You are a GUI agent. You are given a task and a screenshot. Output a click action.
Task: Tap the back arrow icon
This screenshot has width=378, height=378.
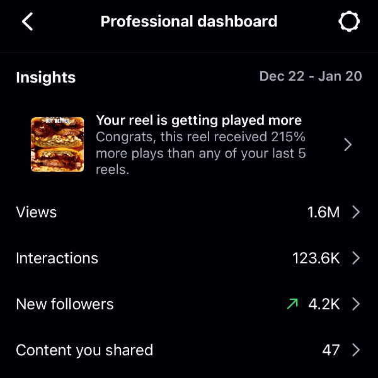click(28, 22)
